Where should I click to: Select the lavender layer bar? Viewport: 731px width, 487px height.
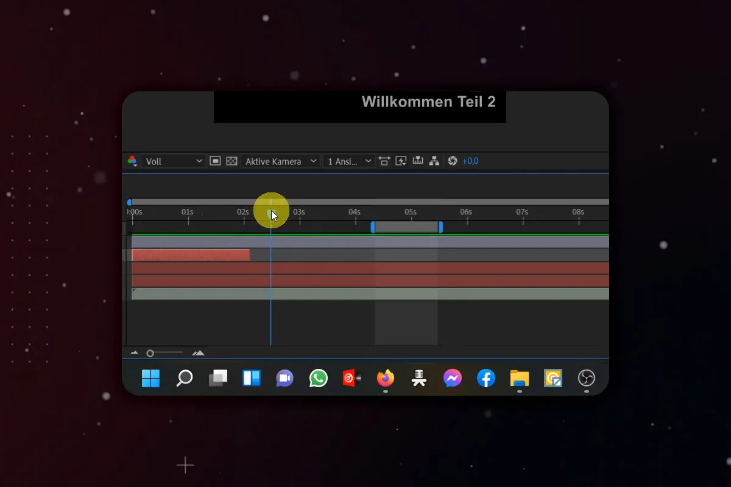pyautogui.click(x=370, y=242)
